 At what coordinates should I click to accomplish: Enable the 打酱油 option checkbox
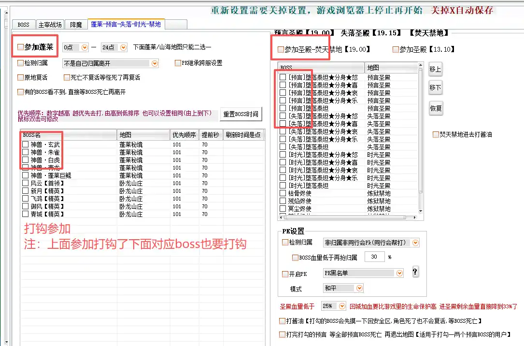pos(282,321)
